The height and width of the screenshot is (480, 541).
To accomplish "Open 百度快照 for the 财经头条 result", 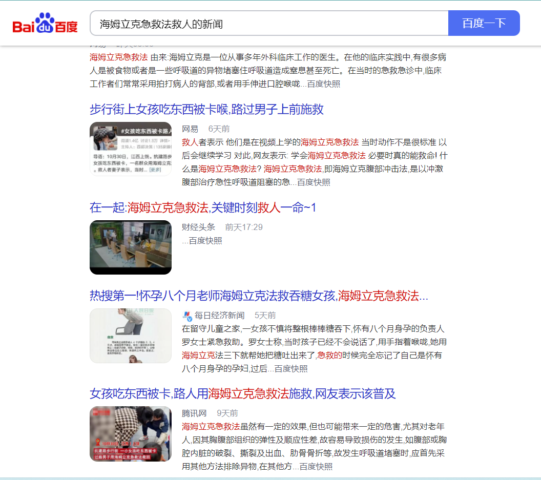I will pyautogui.click(x=205, y=241).
